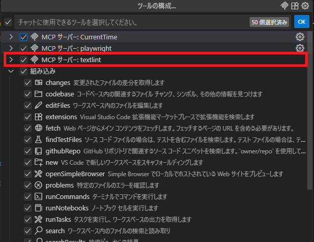Screen dimensions: 314x242
Task: Uncheck the runTasks checkbox
Action: (x=28, y=220)
